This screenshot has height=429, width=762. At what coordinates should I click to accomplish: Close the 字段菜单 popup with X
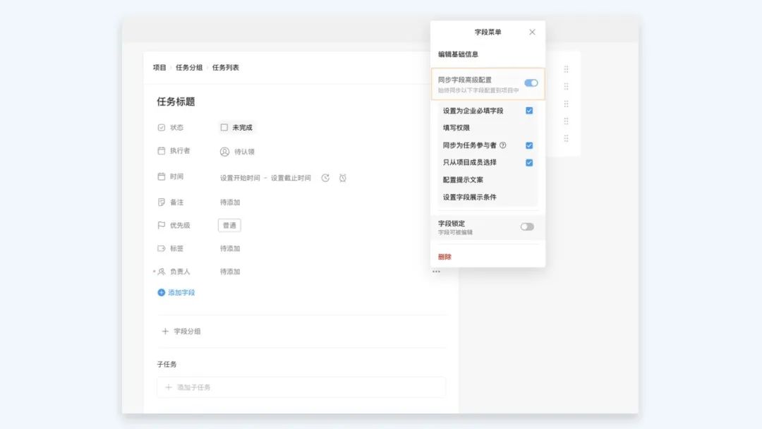[x=532, y=32]
